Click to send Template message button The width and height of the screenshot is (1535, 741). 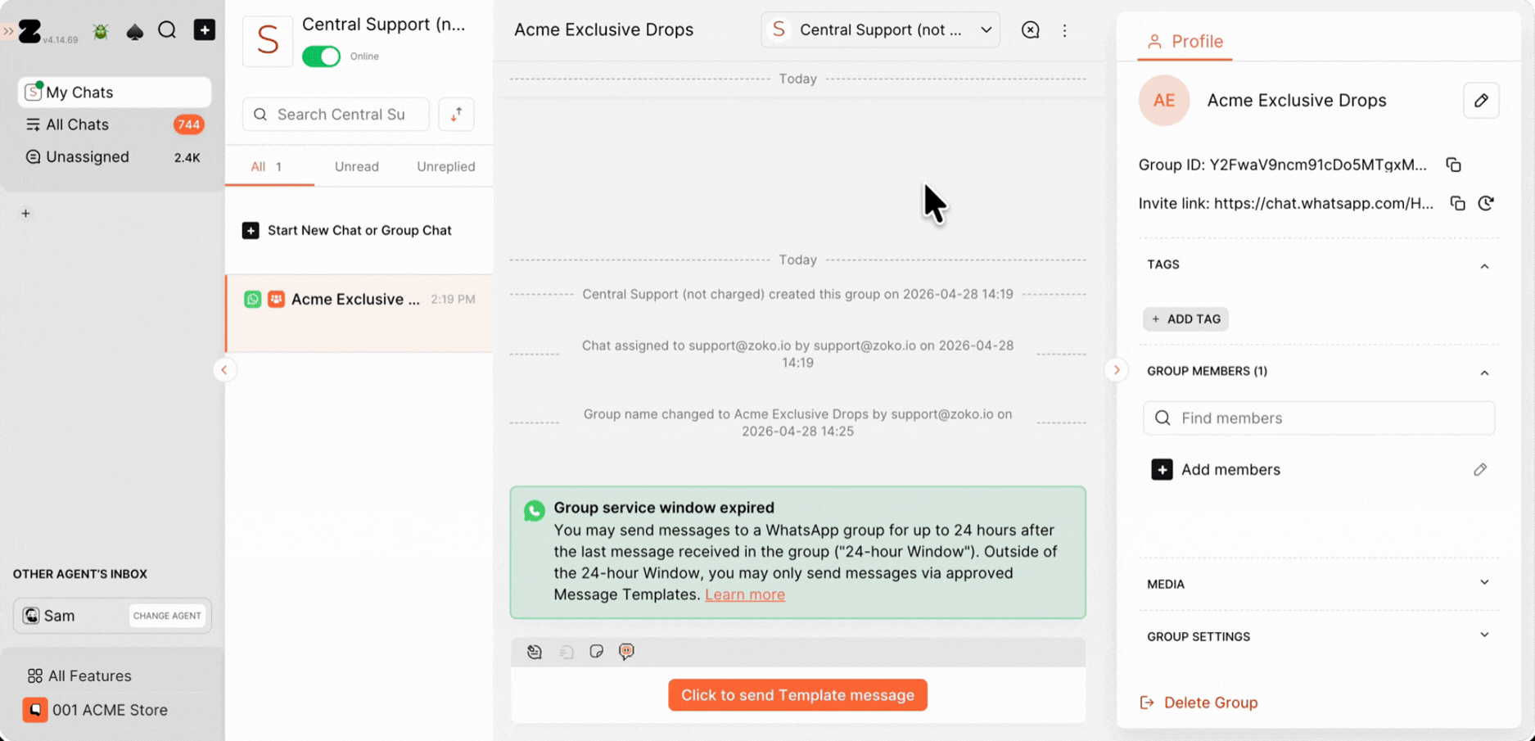pyautogui.click(x=797, y=695)
